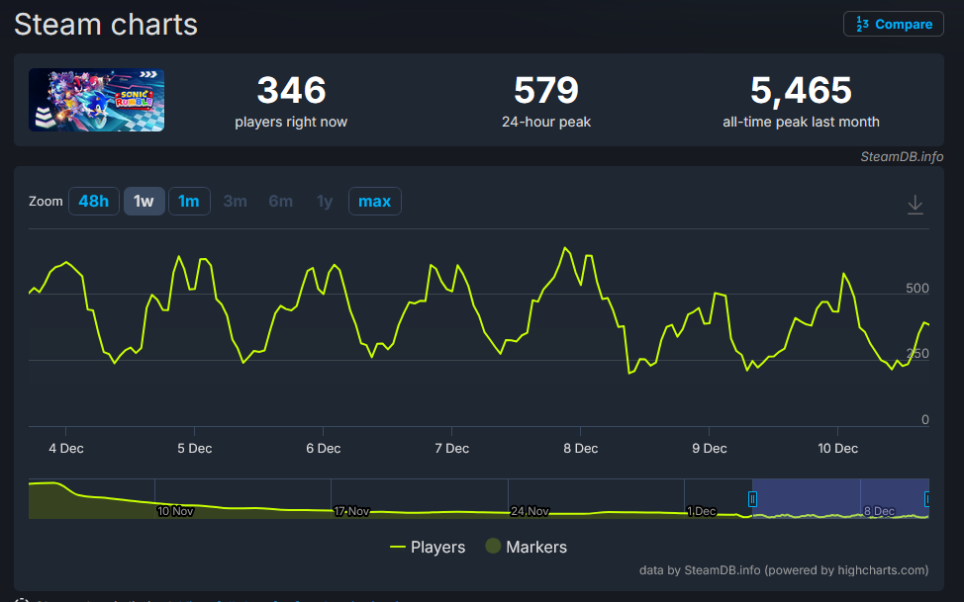This screenshot has width=964, height=602.
Task: Set chart zoom to 3m
Action: tap(235, 201)
